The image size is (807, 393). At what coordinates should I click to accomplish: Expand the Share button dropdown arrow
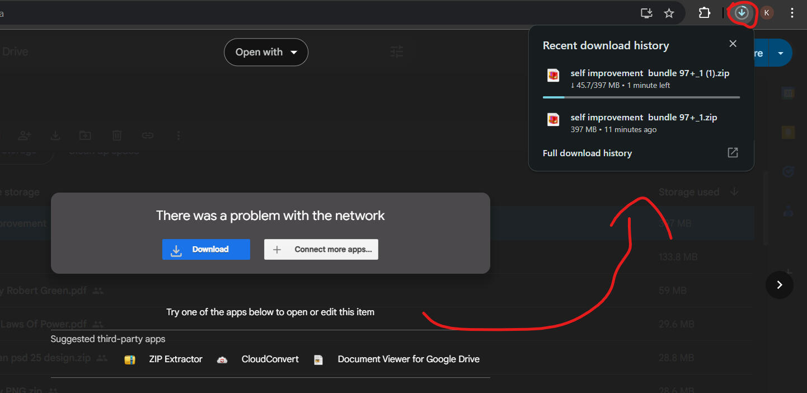781,53
